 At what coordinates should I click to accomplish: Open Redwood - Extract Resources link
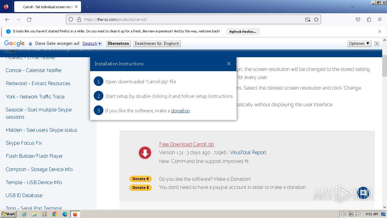click(x=38, y=84)
